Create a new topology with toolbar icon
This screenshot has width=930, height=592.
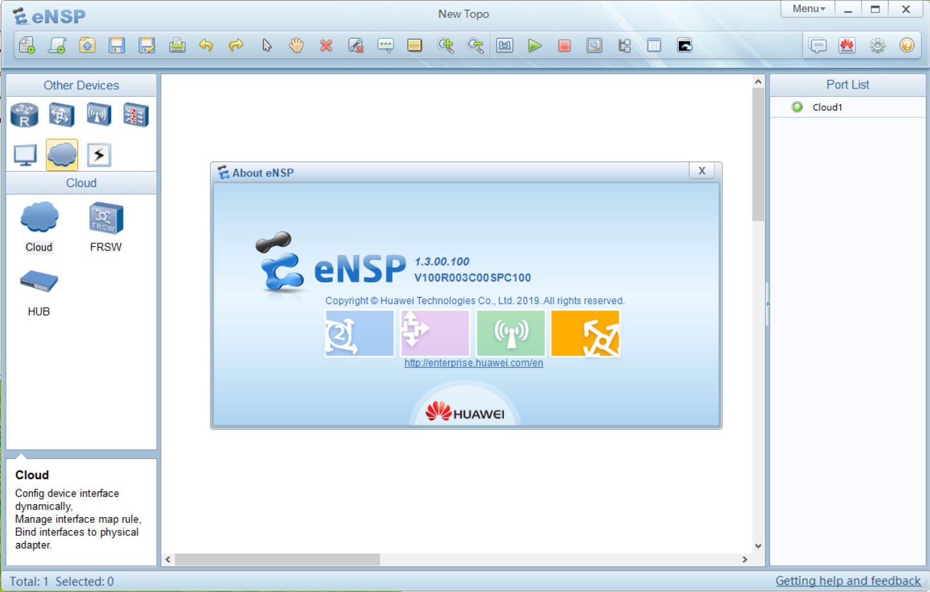click(x=27, y=45)
